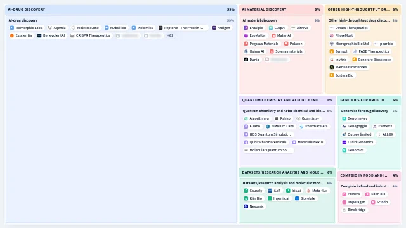Screen dimensions: 406x228
Task: Click the CuspAI logo icon
Action: click(x=271, y=28)
